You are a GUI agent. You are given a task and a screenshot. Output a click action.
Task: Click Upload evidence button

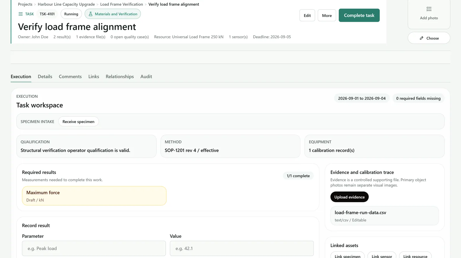(349, 197)
